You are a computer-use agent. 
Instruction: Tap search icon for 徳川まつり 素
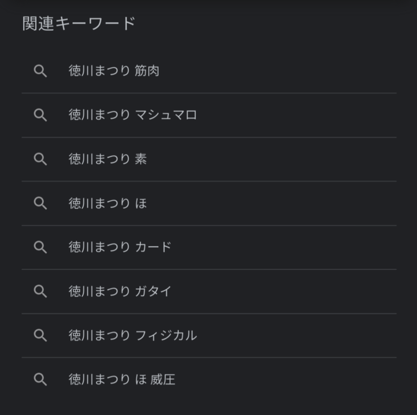pos(40,159)
